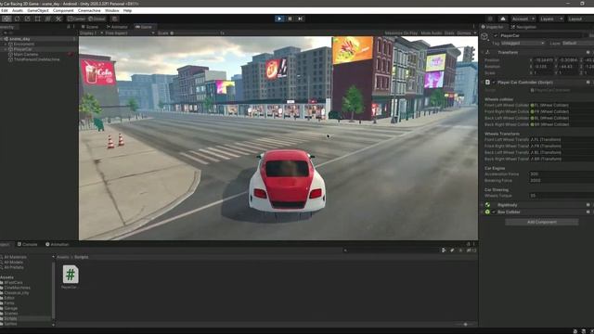Switch to the Game tab
This screenshot has width=594, height=334.
coord(144,27)
